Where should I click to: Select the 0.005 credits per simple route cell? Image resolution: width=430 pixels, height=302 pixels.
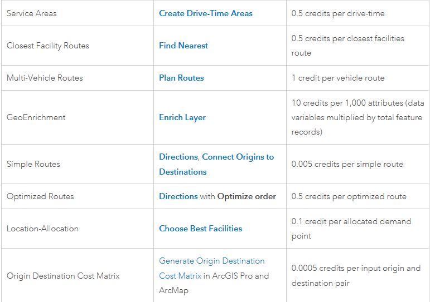click(x=347, y=164)
